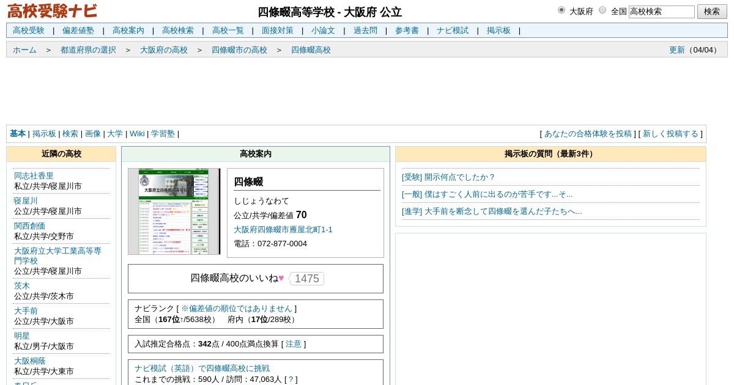The height and width of the screenshot is (385, 734).
Task: Open the 四條畷高等学校 website thumbnail
Action: coord(174,211)
